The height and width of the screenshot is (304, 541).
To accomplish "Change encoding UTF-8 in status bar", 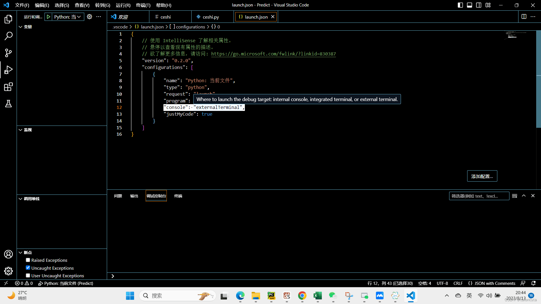I will (442, 283).
